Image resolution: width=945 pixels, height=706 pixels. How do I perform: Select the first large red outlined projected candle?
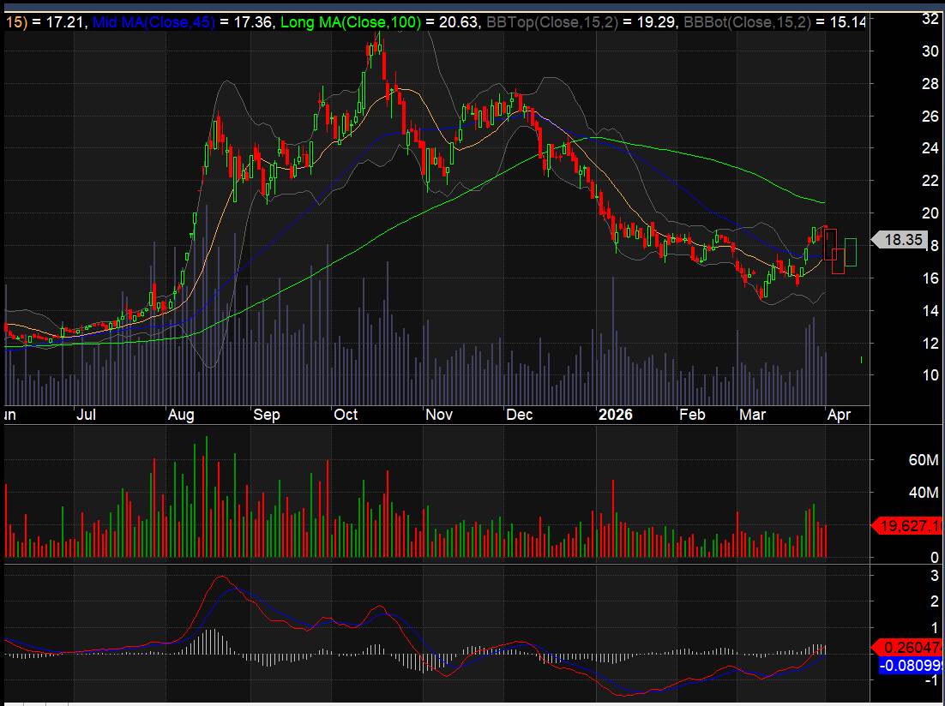[830, 243]
